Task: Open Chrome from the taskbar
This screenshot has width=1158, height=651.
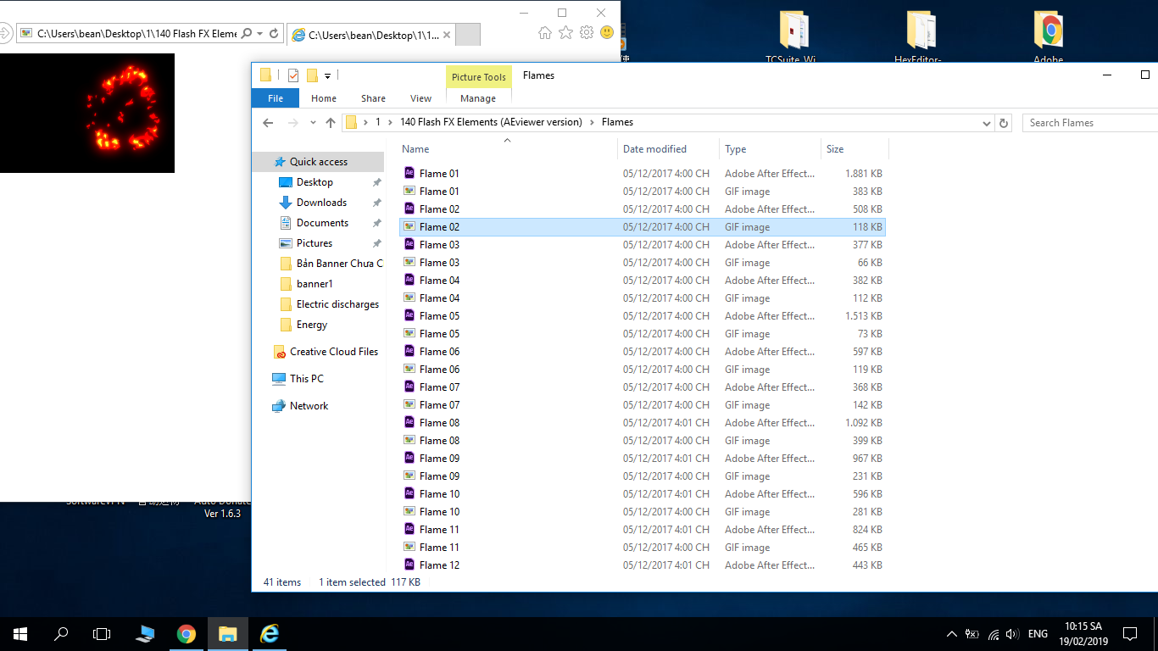Action: tap(187, 634)
